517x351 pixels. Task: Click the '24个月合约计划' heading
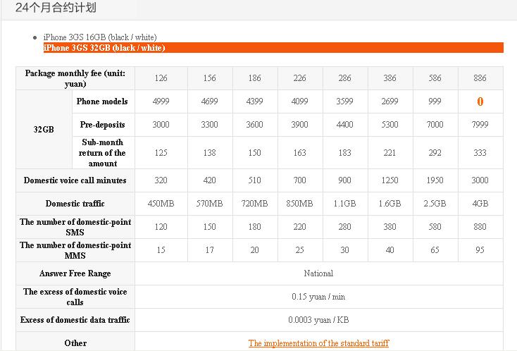pyautogui.click(x=56, y=7)
